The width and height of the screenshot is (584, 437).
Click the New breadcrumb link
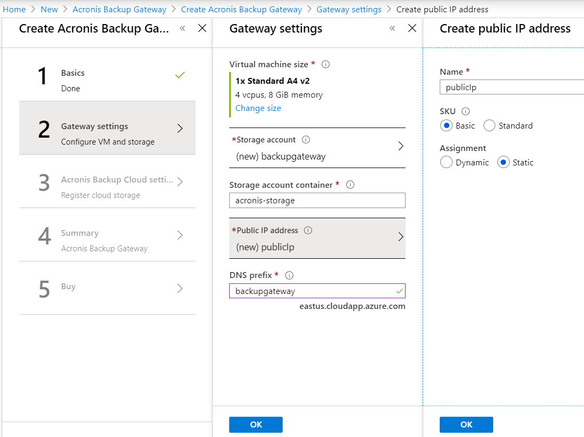click(x=49, y=9)
